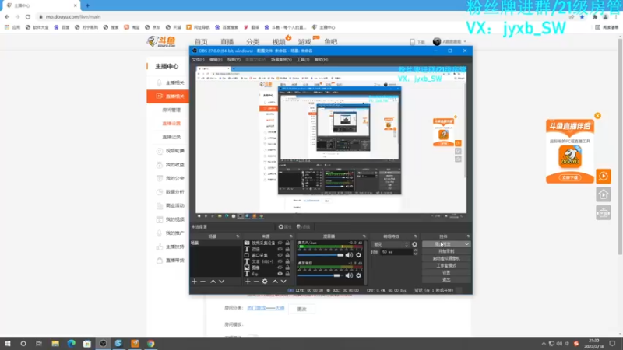Open OBS 编辑(E) menu
The image size is (623, 350).
point(216,60)
